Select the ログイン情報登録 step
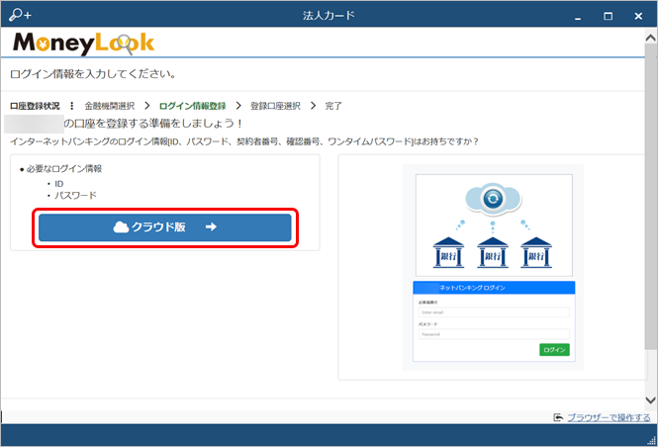 (x=193, y=106)
